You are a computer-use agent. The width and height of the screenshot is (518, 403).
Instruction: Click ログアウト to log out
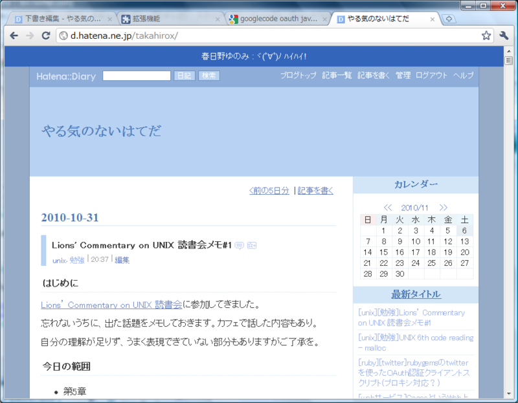pos(431,75)
